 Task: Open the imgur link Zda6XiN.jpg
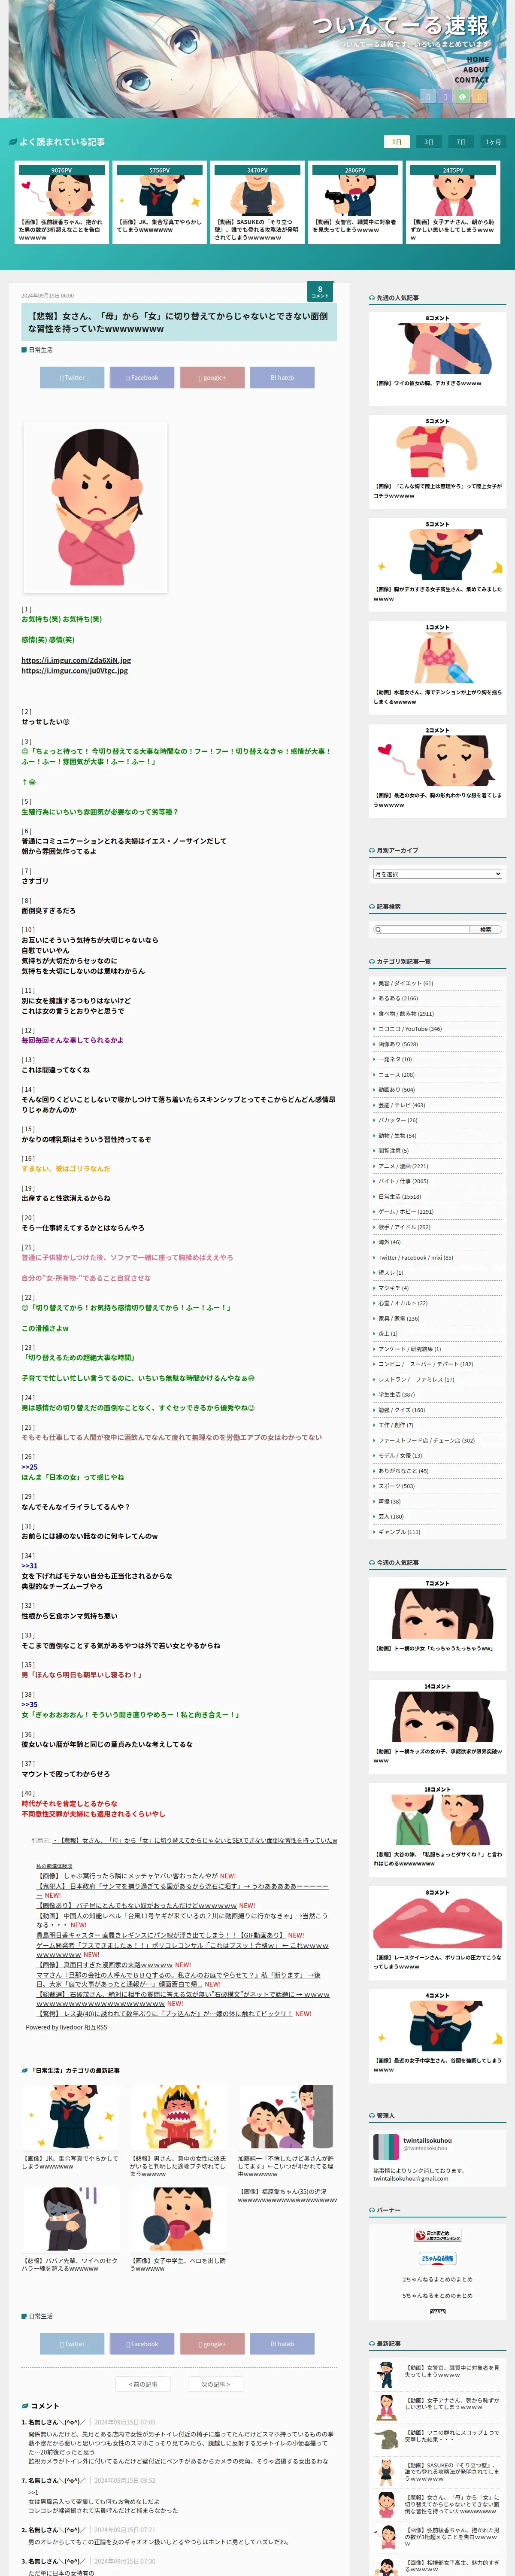point(76,660)
